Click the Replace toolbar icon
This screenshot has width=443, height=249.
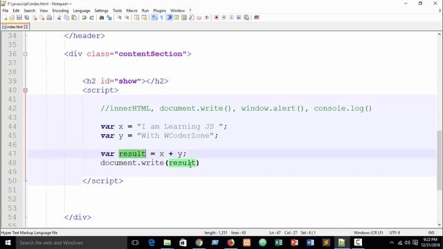click(x=109, y=17)
